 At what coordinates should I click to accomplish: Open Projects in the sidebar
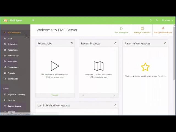pos(15,73)
